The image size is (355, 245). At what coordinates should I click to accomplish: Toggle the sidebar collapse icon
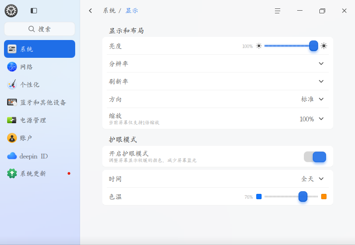point(34,11)
